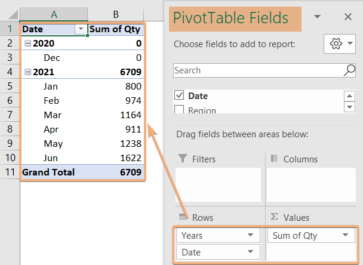Viewport: 363px width, 265px height.
Task: Click the 2021 subtotal value 6709
Action: pyautogui.click(x=131, y=72)
